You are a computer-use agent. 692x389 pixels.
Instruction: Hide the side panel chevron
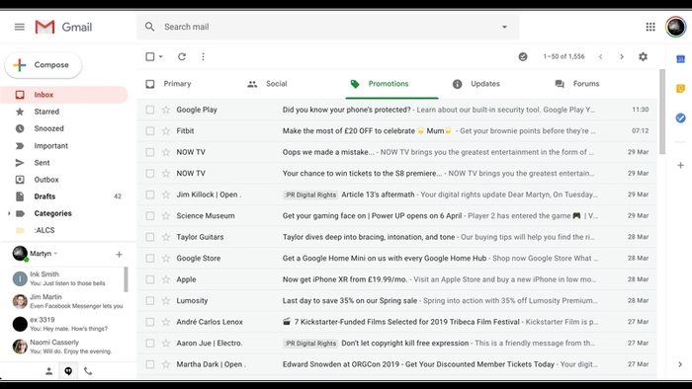(x=680, y=364)
